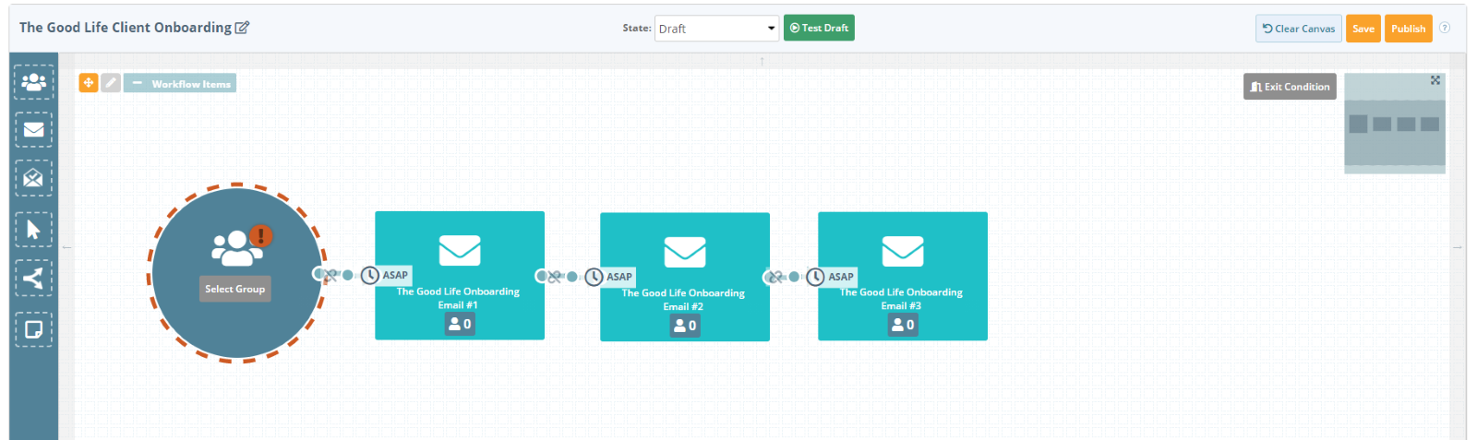Select Onboarding Email #1 title text
This screenshot has height=440, width=1477.
(x=458, y=298)
